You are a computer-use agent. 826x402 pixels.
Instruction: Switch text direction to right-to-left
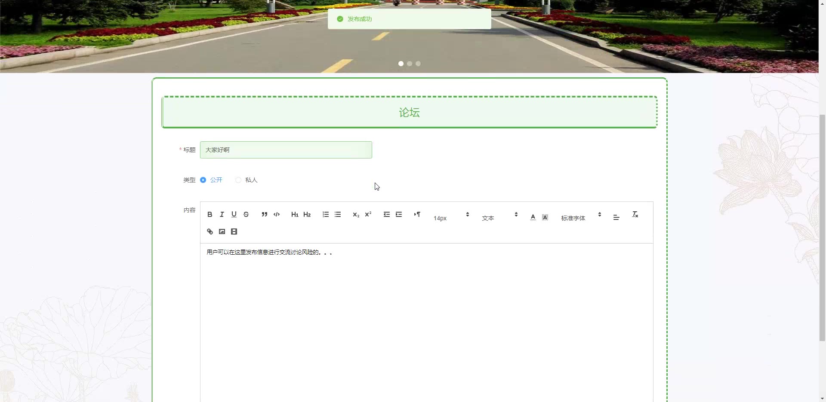coord(417,214)
